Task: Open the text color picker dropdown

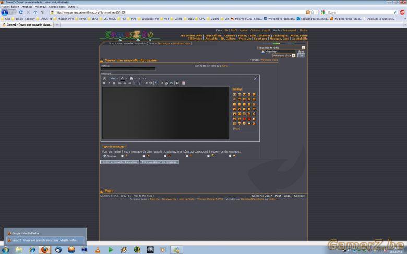Action: 126,79
